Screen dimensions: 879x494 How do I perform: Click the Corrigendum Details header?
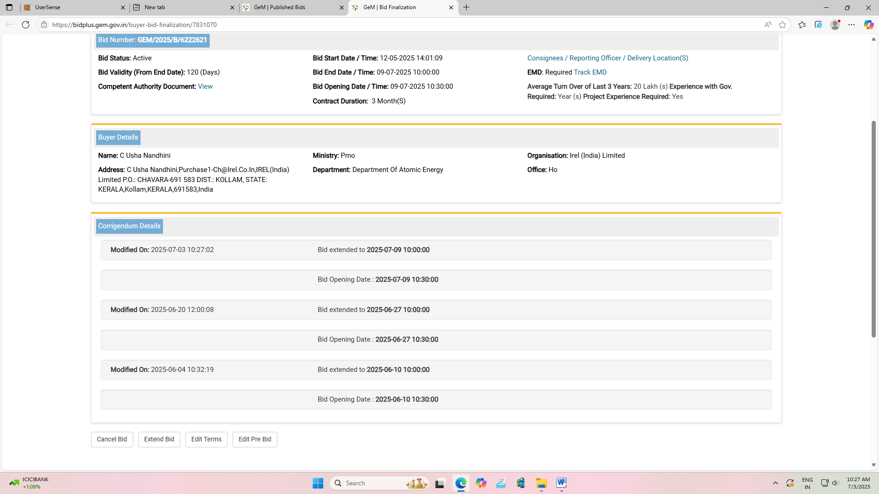pyautogui.click(x=129, y=226)
